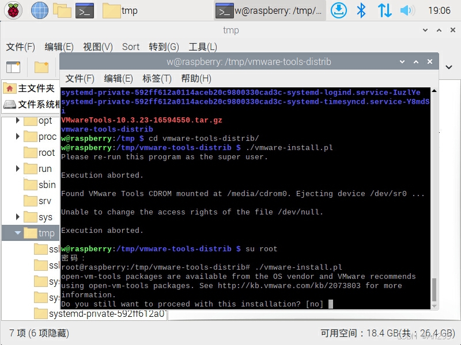Click the terminal scrollbar down arrow
This screenshot has height=345, width=461.
434,306
